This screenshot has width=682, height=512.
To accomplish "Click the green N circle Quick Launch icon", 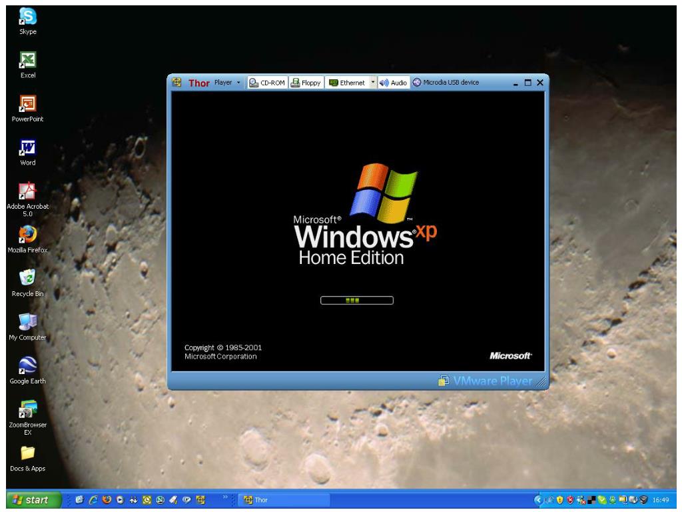I will tap(160, 500).
